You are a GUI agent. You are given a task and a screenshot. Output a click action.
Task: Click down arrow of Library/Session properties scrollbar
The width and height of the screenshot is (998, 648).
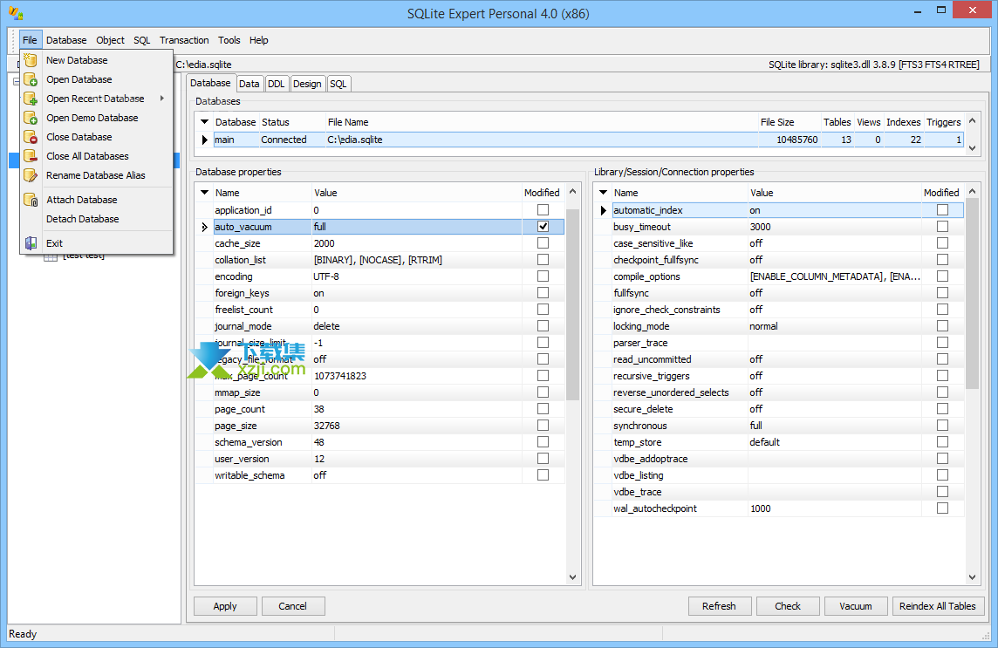tap(972, 577)
